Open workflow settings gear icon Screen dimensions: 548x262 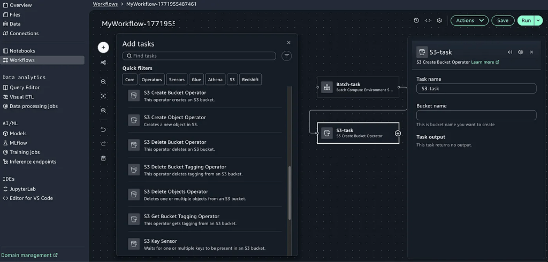(x=439, y=20)
